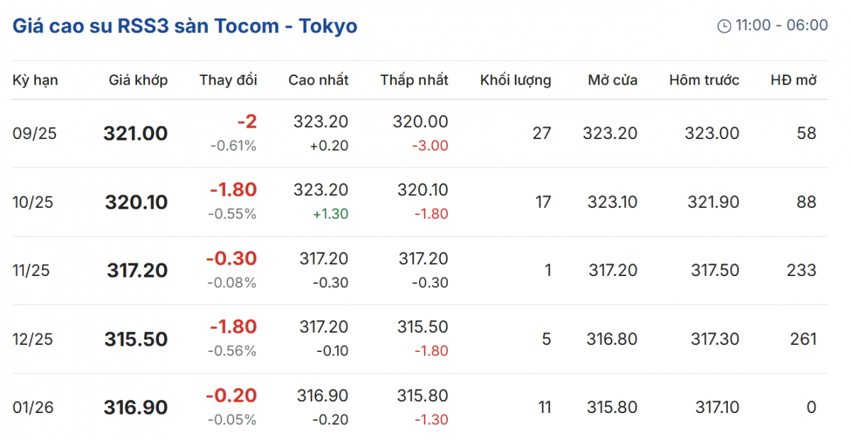The width and height of the screenshot is (852, 440).
Task: Select the Thấp nhất column header
Action: [414, 80]
